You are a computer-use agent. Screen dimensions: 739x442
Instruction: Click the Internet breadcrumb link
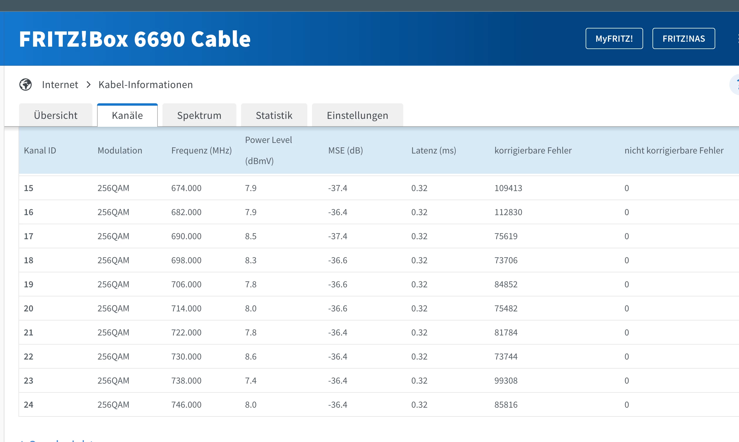pyautogui.click(x=60, y=85)
